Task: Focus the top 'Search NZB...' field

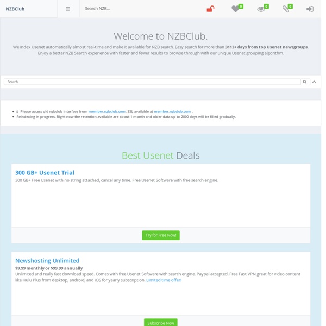Action: pos(141,9)
